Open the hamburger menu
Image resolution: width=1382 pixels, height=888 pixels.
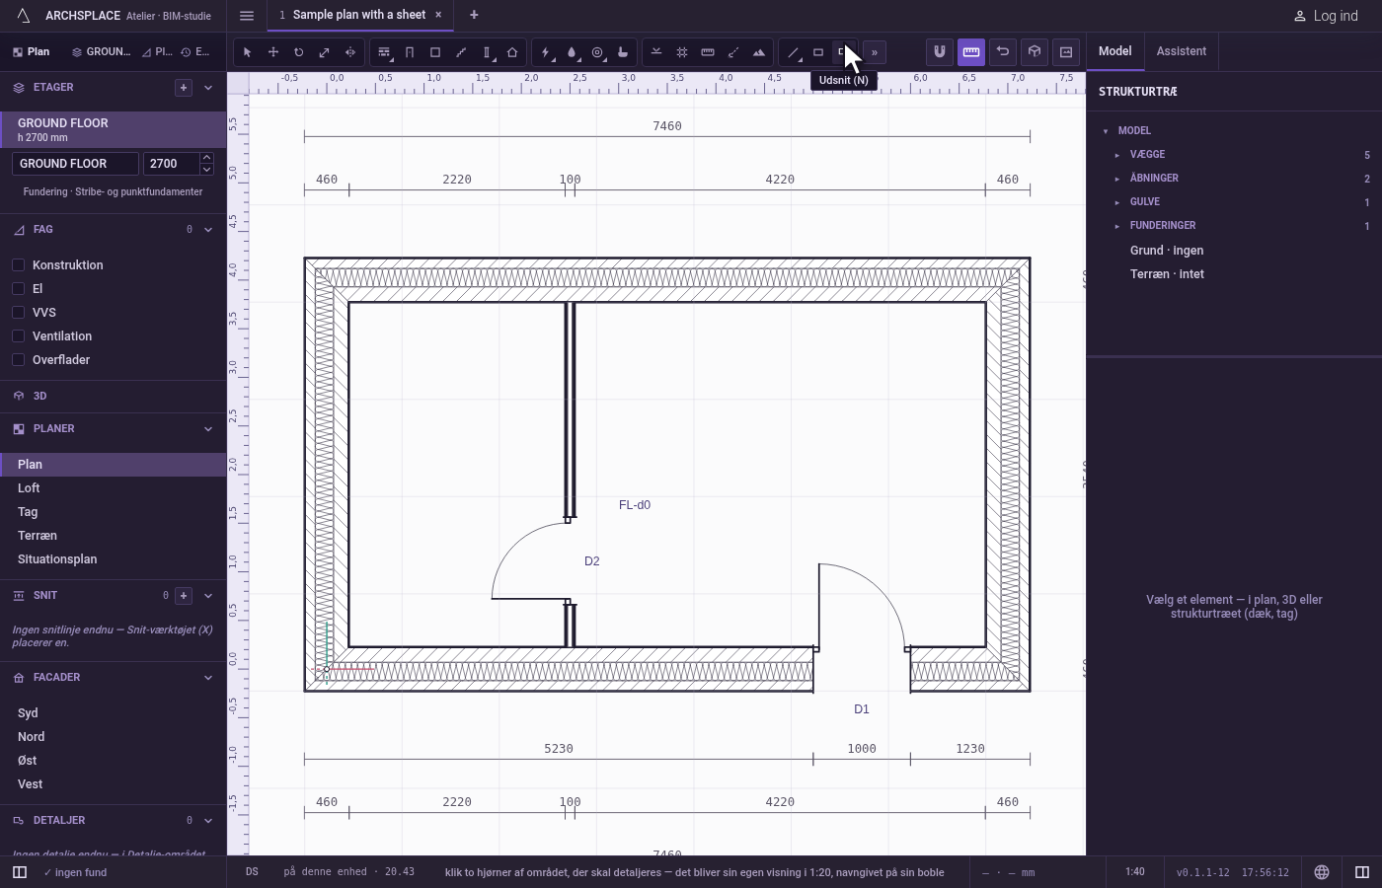(x=247, y=15)
